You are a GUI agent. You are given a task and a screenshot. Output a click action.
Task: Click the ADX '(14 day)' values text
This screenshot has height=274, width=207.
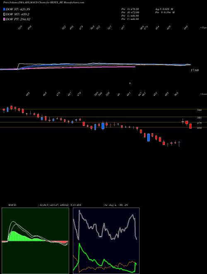coord(116,205)
